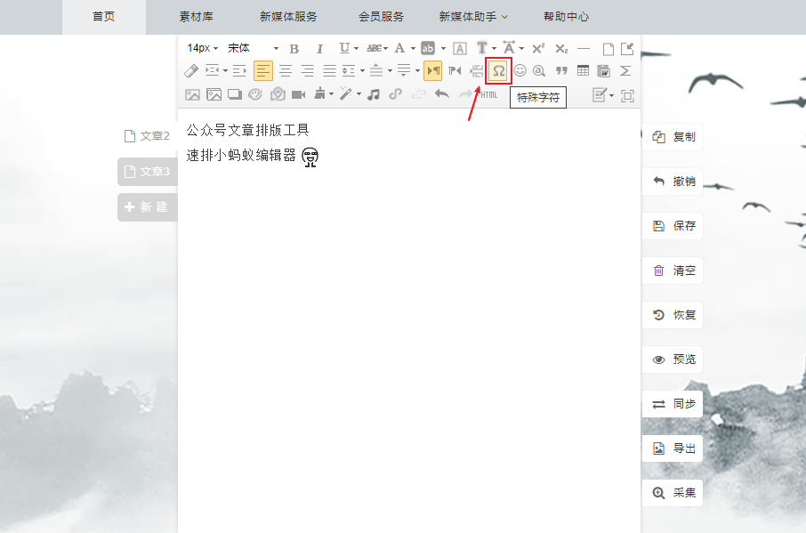Click the 预览 button

(673, 359)
